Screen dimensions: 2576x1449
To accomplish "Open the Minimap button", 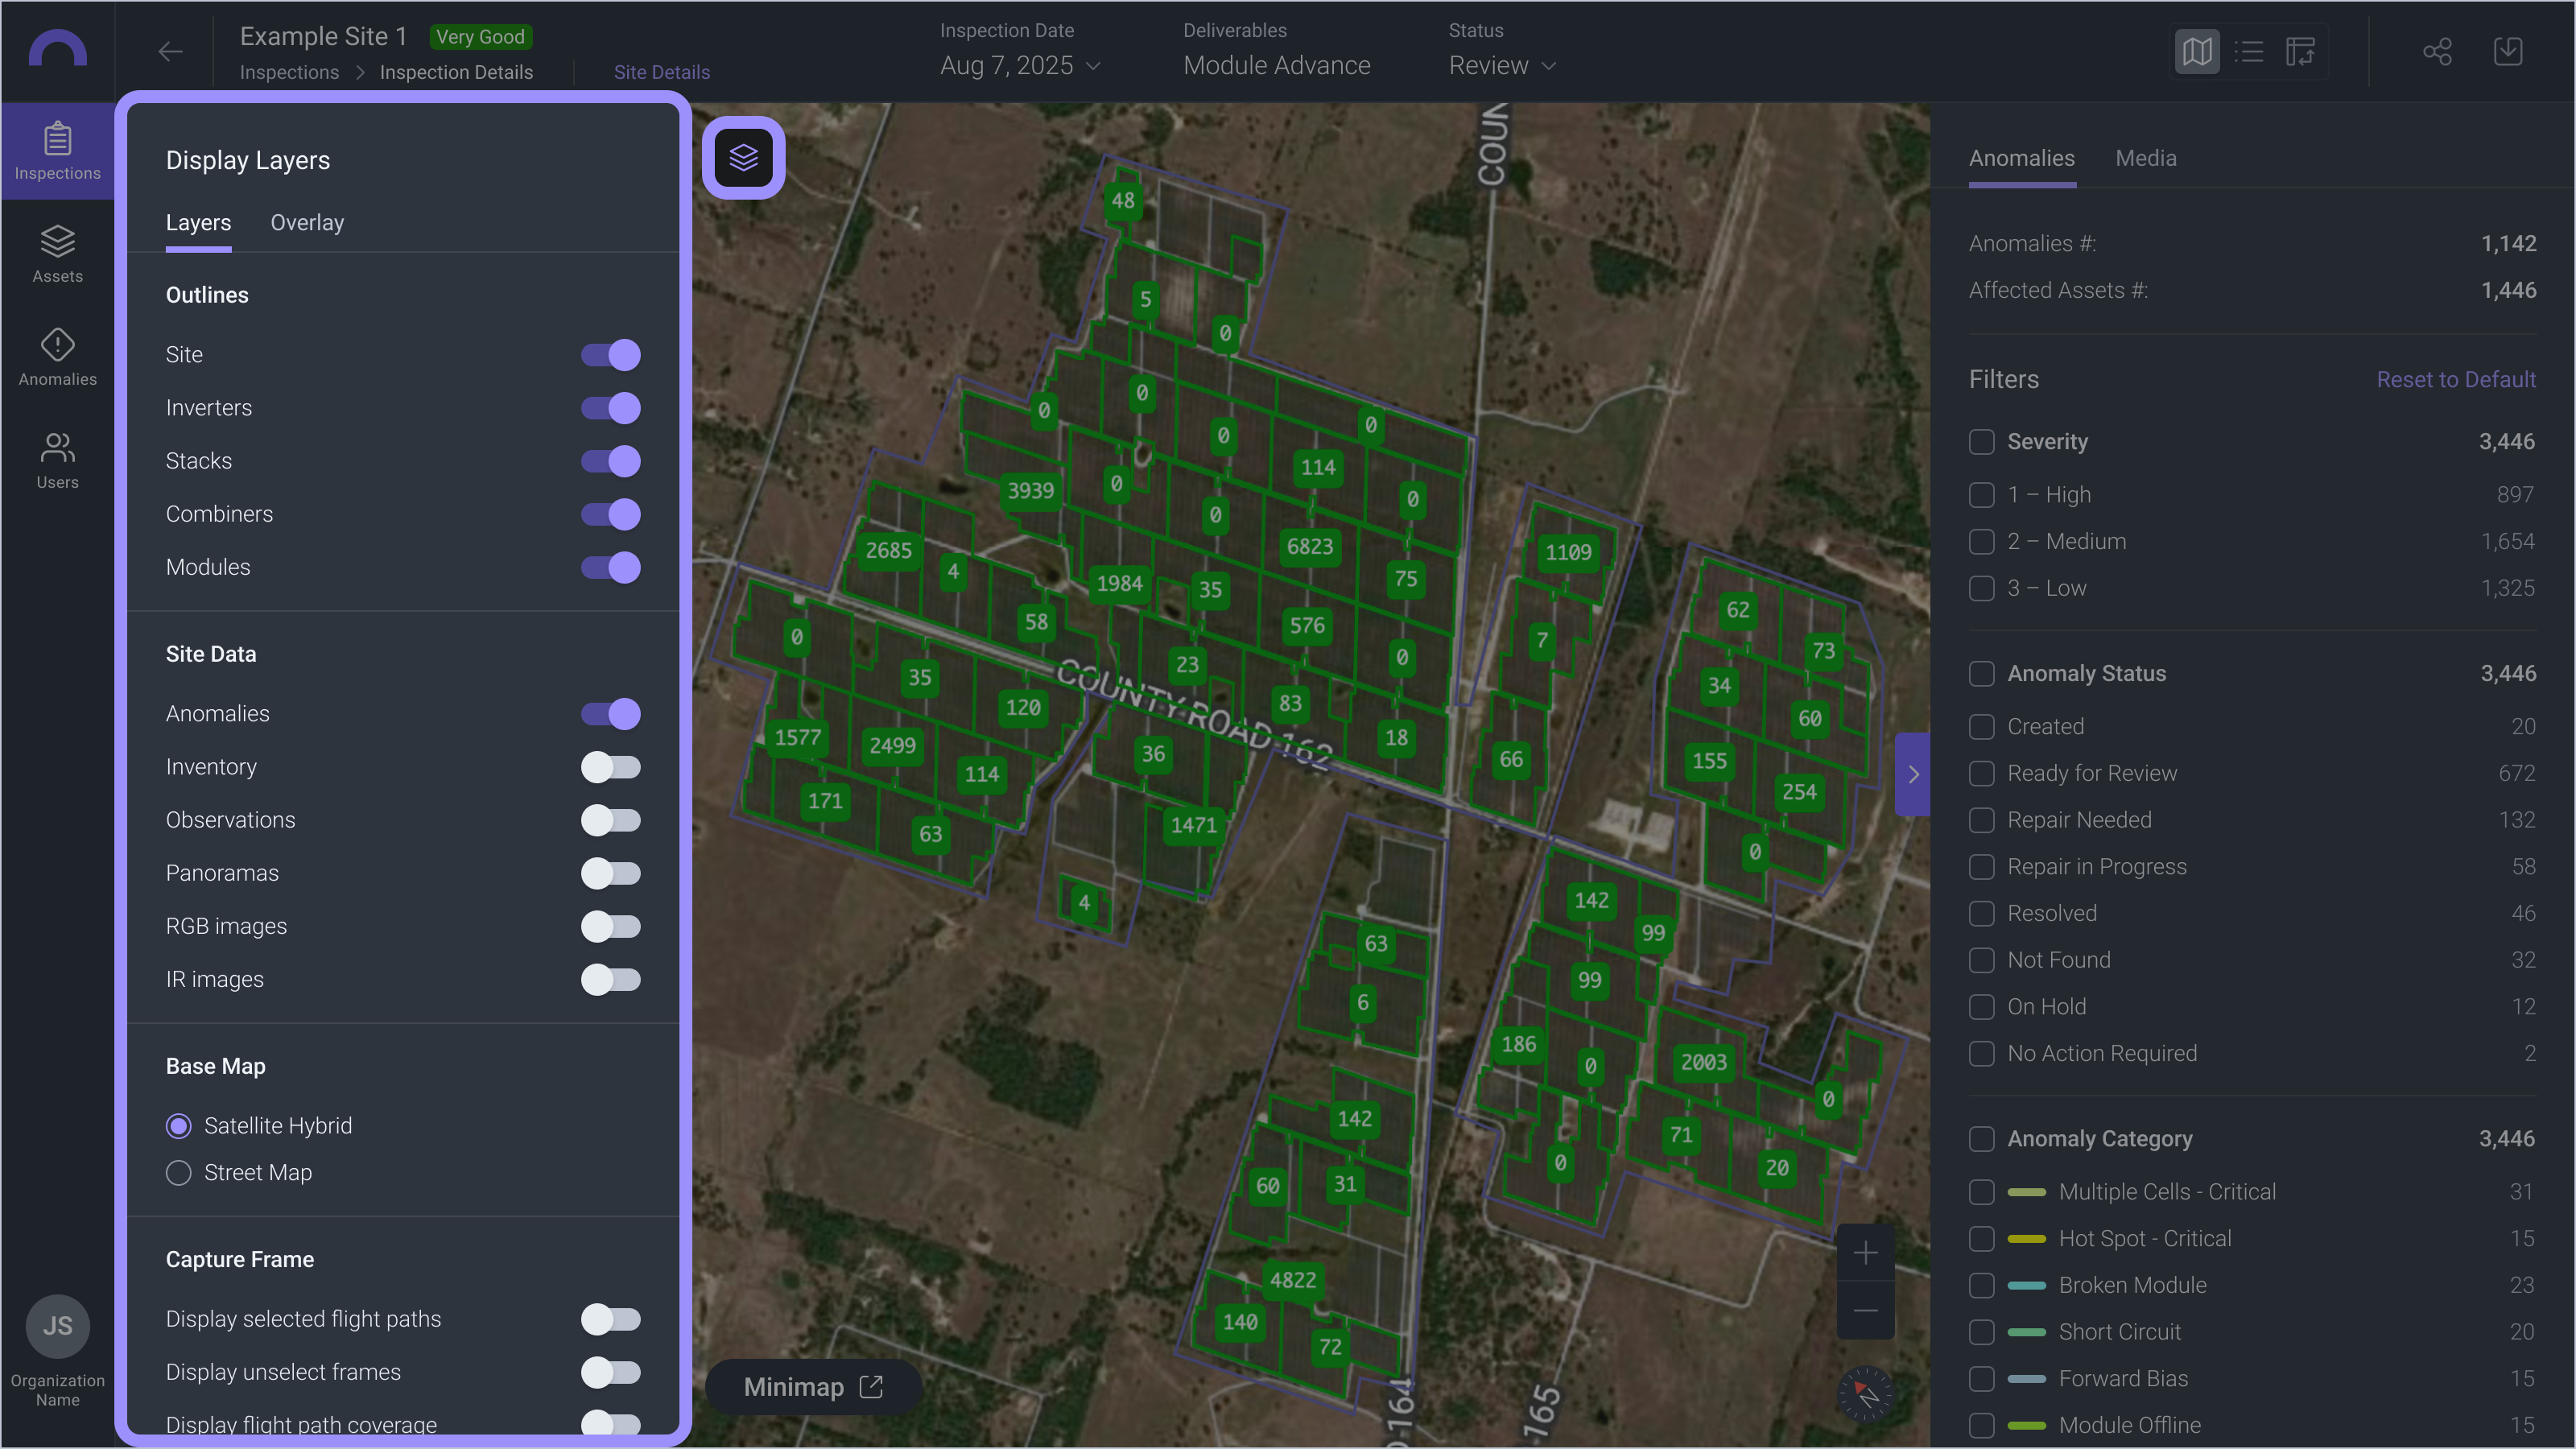I will (x=812, y=1387).
